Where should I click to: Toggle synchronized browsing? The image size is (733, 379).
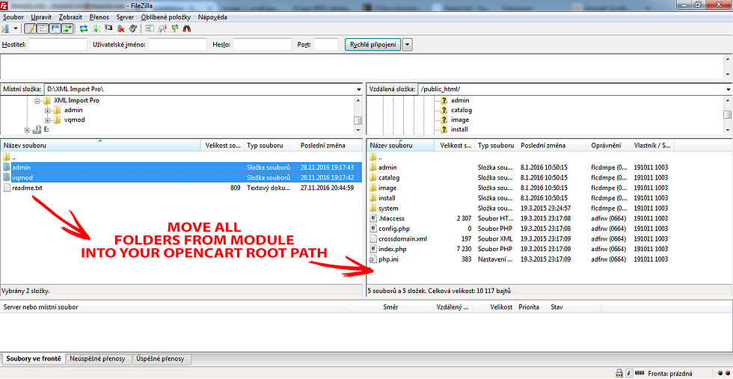click(x=174, y=28)
